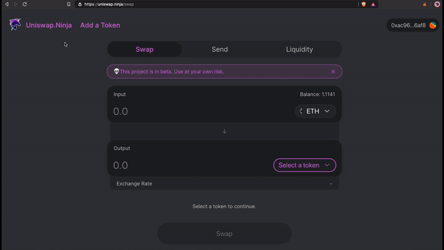Click the Brave rewards triangle icon

click(373, 4)
